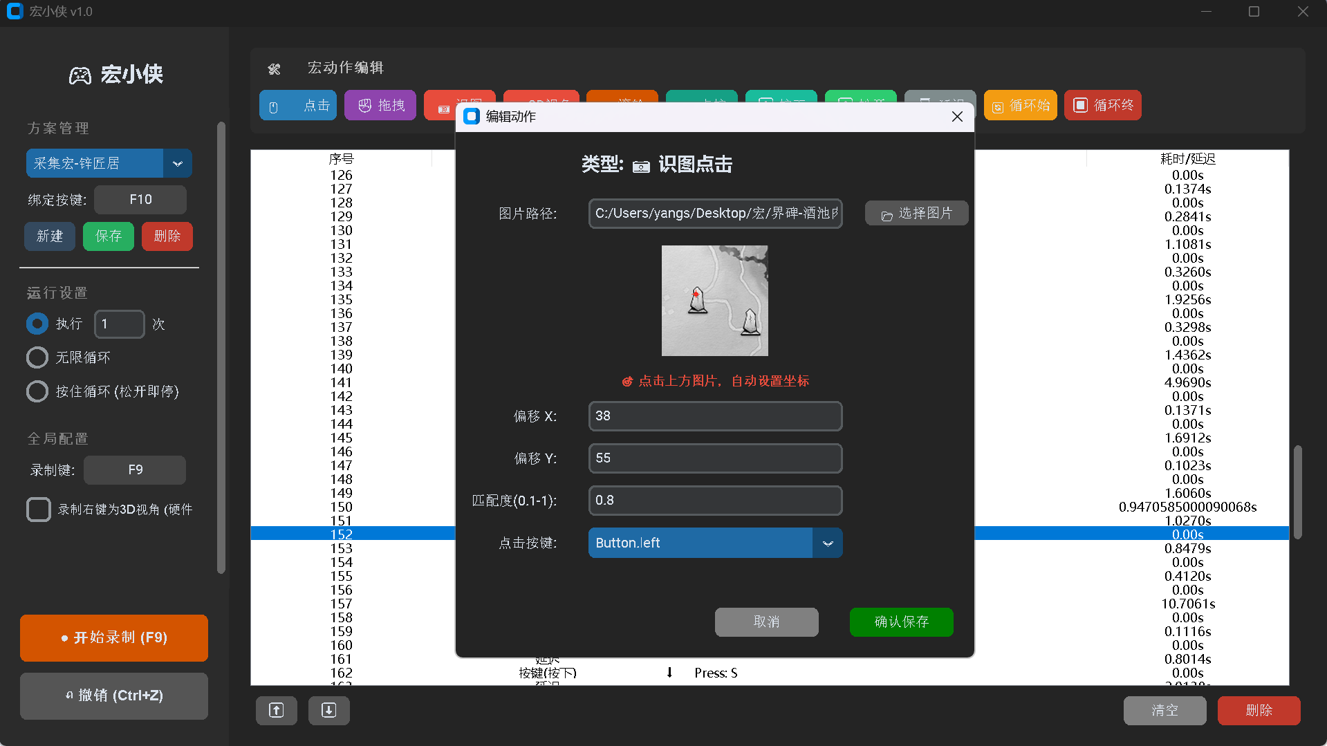
Task: Move selected row up with the up-arrow icon
Action: point(277,710)
